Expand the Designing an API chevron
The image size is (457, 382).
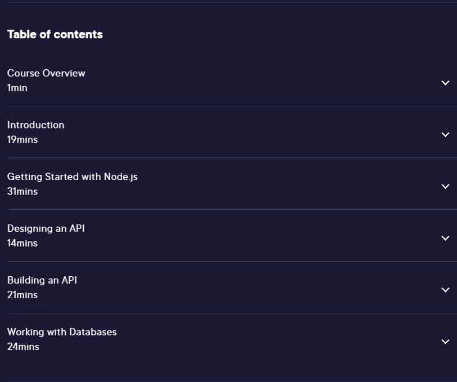click(445, 238)
